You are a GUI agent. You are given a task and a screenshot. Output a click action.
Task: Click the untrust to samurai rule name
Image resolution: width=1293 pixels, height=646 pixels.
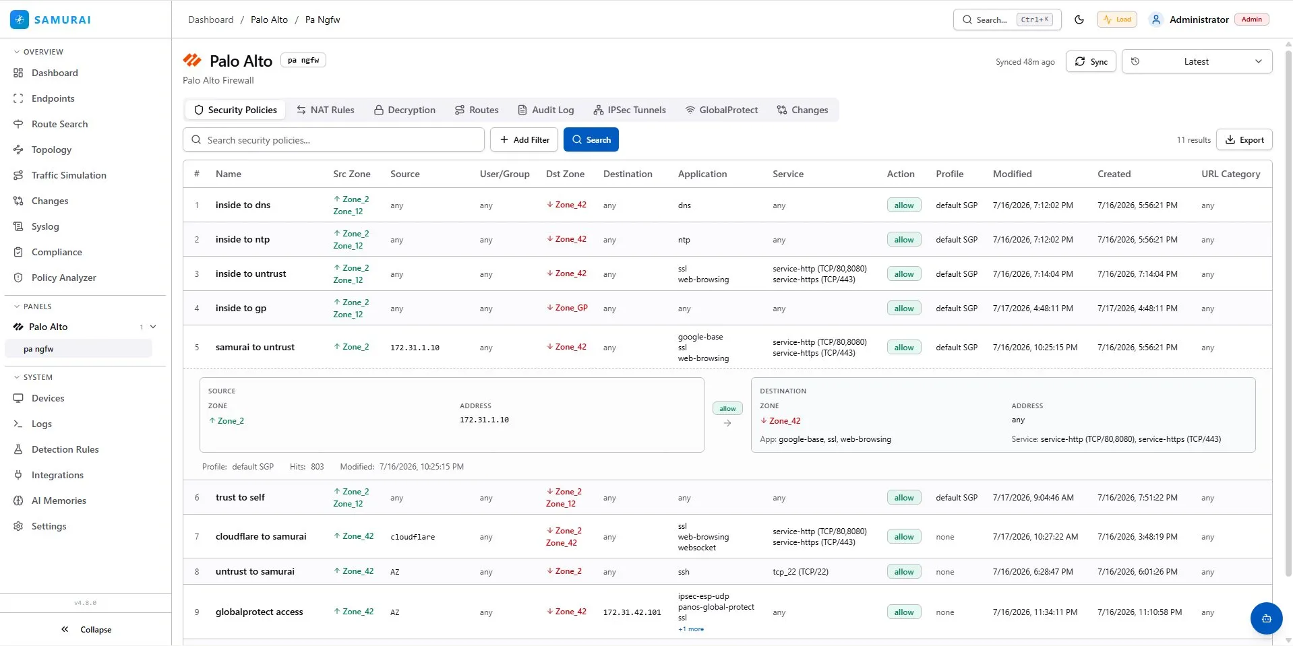[x=255, y=571]
